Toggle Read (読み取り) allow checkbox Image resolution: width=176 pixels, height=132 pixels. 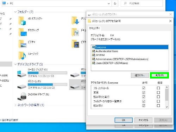click(x=144, y=106)
